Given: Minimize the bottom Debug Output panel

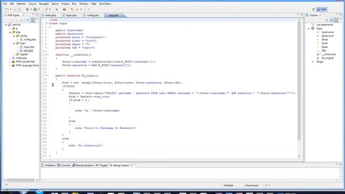Looking at the screenshot, I should point(336,164).
